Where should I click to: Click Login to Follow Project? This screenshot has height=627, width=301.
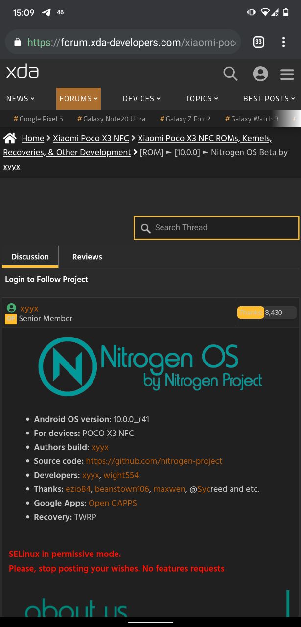(x=46, y=279)
